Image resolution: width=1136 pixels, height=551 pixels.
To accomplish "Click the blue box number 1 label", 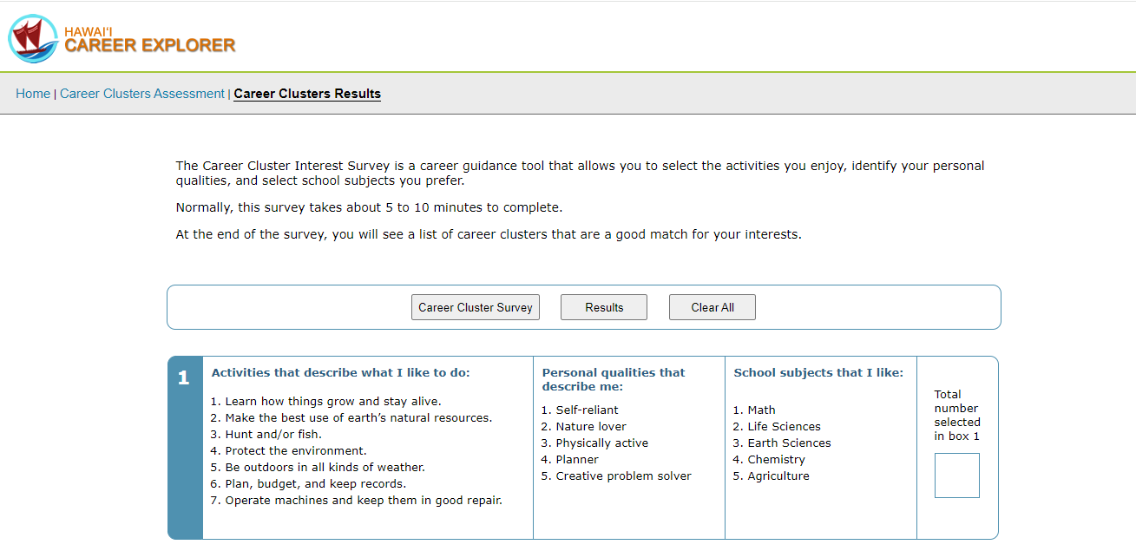I will 184,378.
